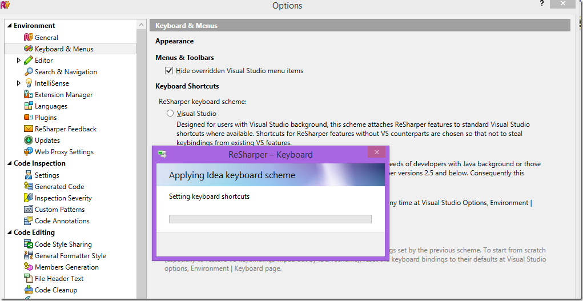
Task: Click the General Formatter Style icon
Action: pos(28,256)
